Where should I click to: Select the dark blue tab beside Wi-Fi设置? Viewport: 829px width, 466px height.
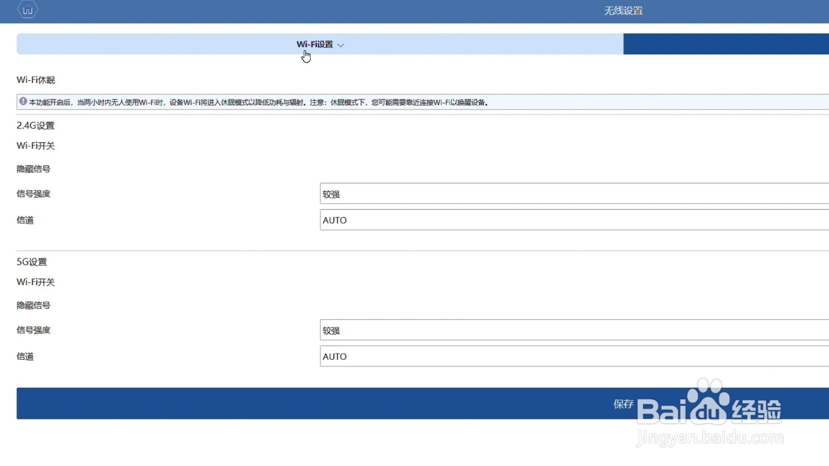pos(726,44)
